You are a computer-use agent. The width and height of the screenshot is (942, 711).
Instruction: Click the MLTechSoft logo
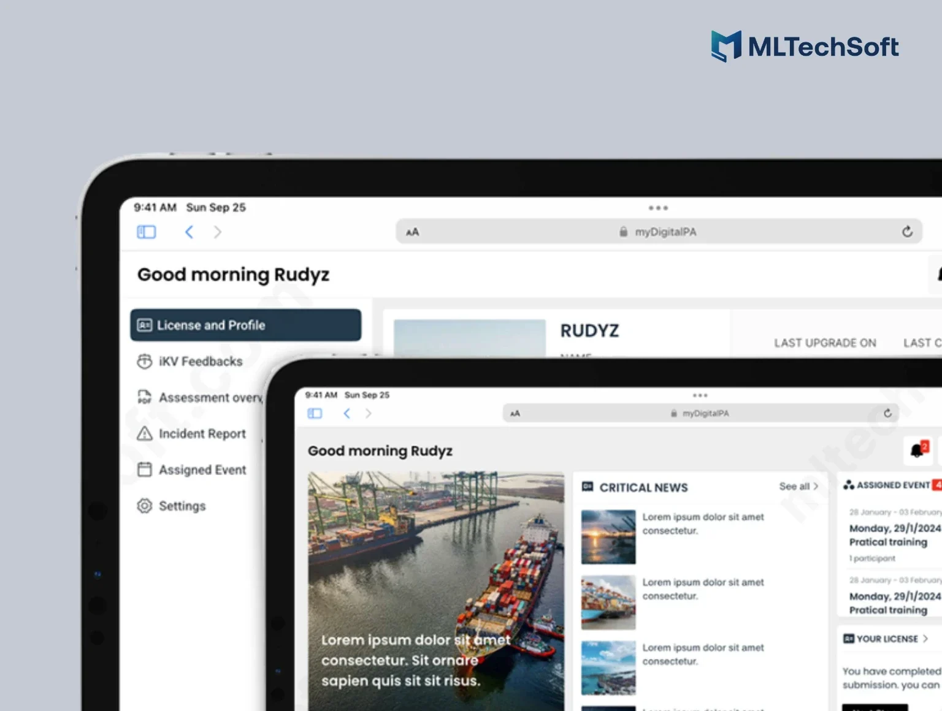tap(805, 47)
